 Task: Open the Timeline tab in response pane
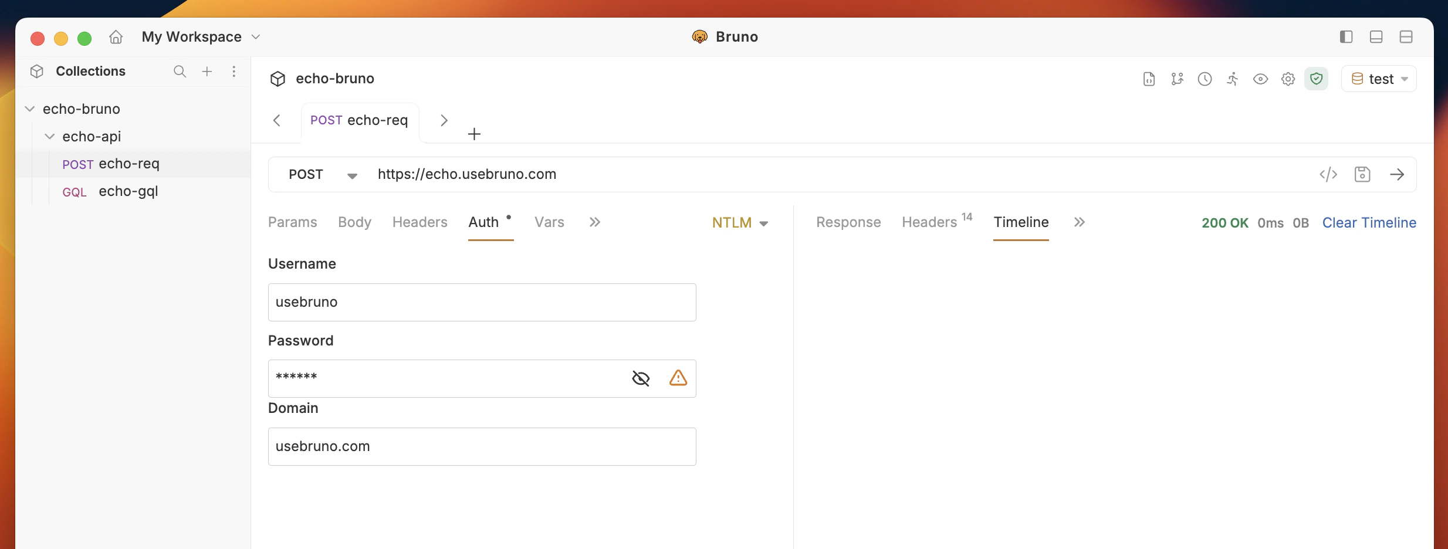(1021, 222)
